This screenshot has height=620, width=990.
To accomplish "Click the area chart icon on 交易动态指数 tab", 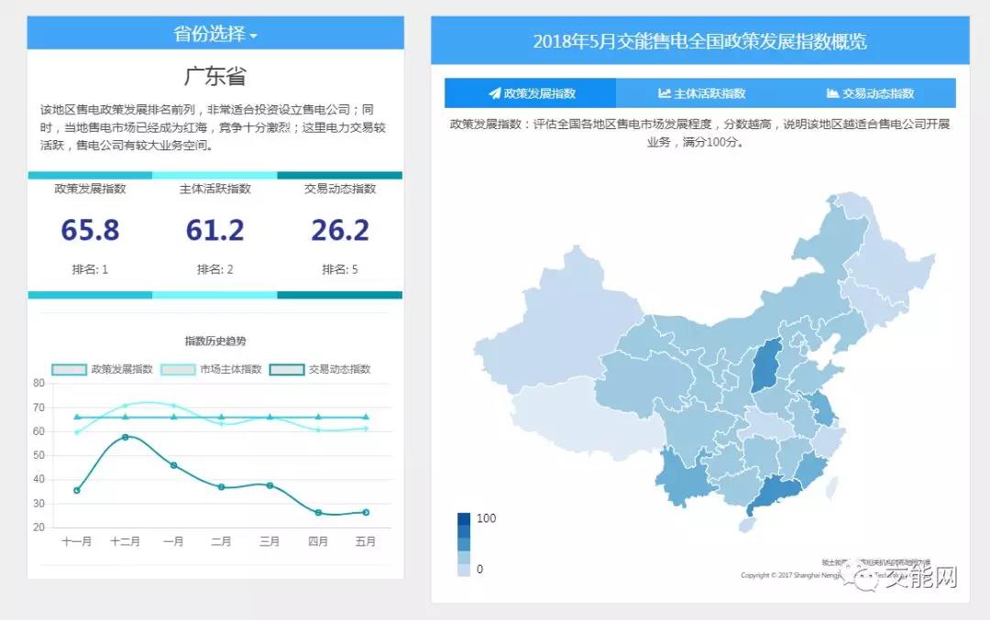I will [832, 93].
